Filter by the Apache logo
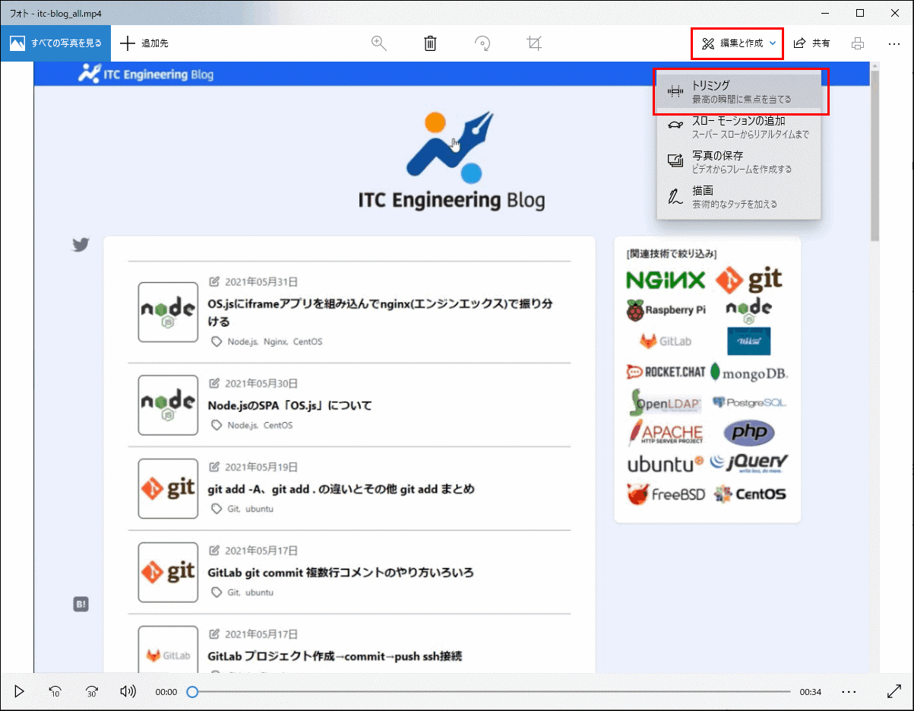The height and width of the screenshot is (711, 914). tap(666, 433)
